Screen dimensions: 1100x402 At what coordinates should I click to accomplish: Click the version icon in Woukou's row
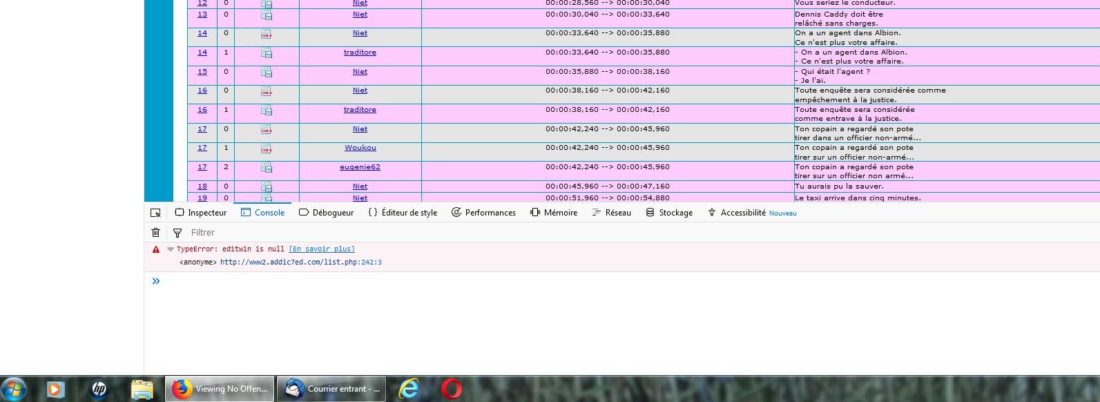(266, 149)
